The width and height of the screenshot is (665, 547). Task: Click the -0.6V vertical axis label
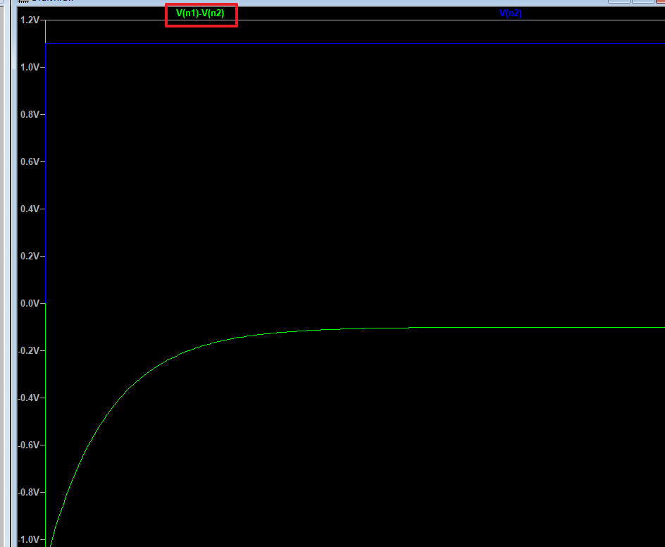pos(29,445)
